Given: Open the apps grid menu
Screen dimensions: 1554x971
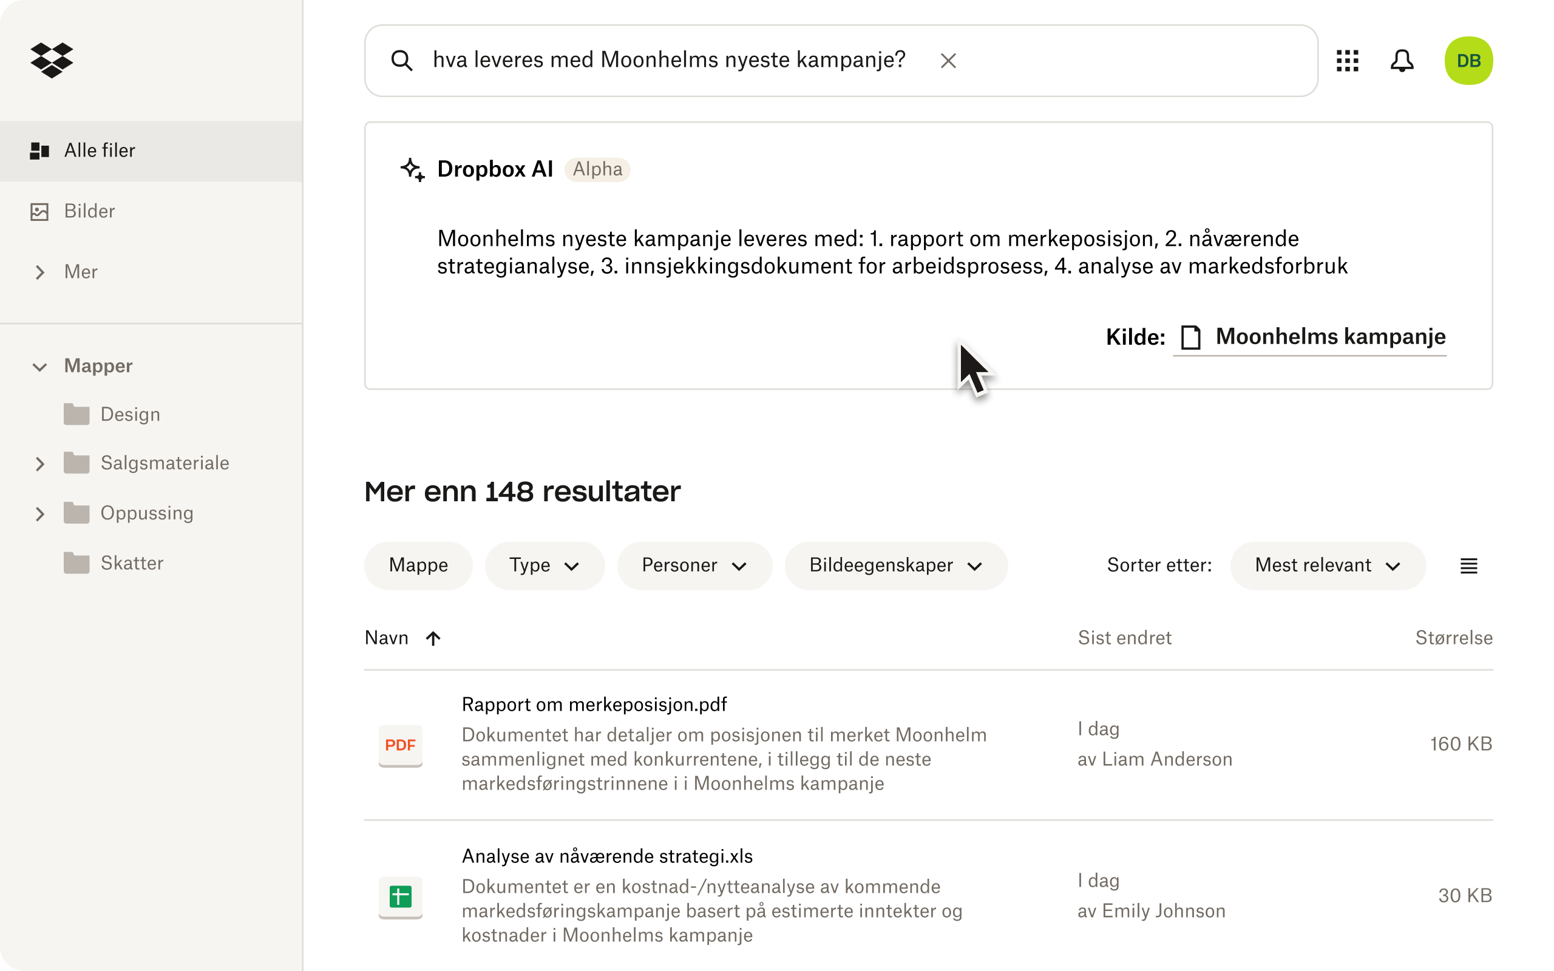Looking at the screenshot, I should point(1347,60).
